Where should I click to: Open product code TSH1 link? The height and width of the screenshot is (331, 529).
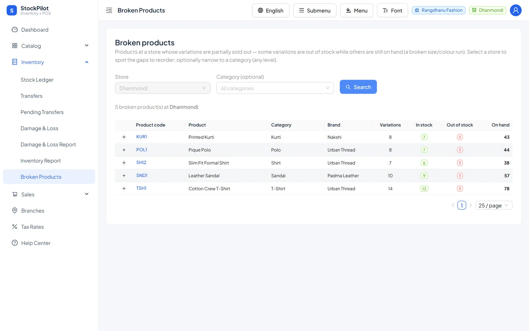(x=141, y=188)
